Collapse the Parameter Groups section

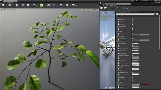(117, 16)
